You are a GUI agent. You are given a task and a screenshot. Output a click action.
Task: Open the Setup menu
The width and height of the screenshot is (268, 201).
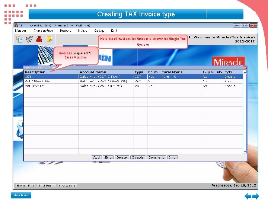pyautogui.click(x=99, y=31)
